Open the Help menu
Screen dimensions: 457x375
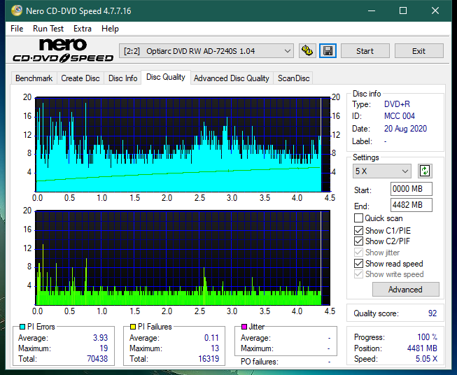point(110,29)
